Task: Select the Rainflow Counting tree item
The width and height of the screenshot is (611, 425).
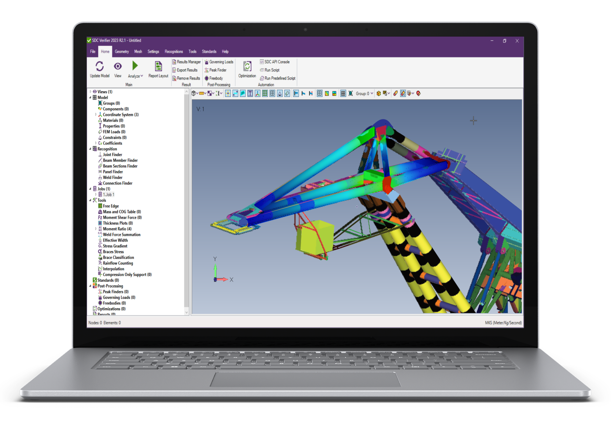Action: pyautogui.click(x=118, y=263)
